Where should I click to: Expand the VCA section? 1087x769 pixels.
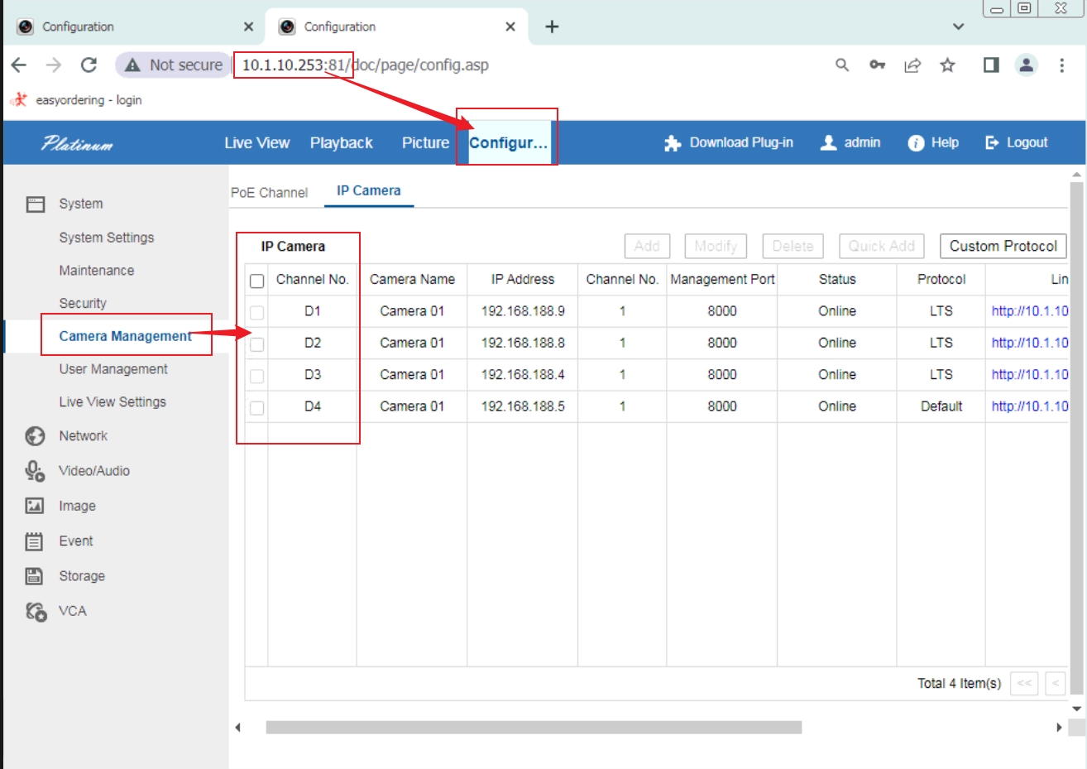point(72,611)
